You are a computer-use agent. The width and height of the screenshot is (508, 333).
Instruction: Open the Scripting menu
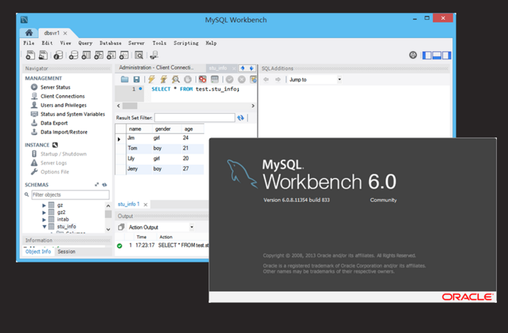pyautogui.click(x=186, y=43)
